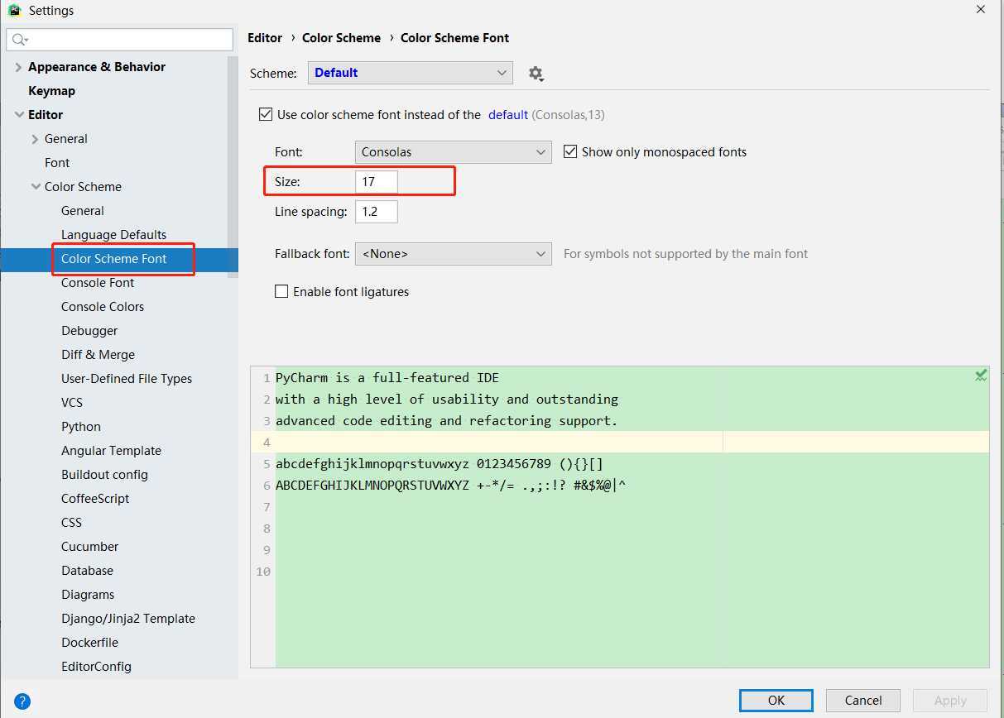Screen dimensions: 1004x718
Task: Follow the default font link
Action: [x=508, y=115]
